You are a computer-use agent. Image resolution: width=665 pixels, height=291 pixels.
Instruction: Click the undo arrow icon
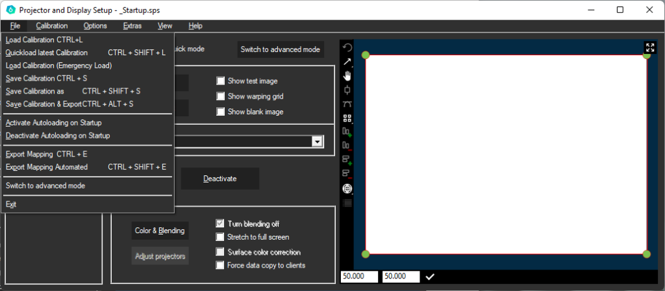(x=347, y=47)
